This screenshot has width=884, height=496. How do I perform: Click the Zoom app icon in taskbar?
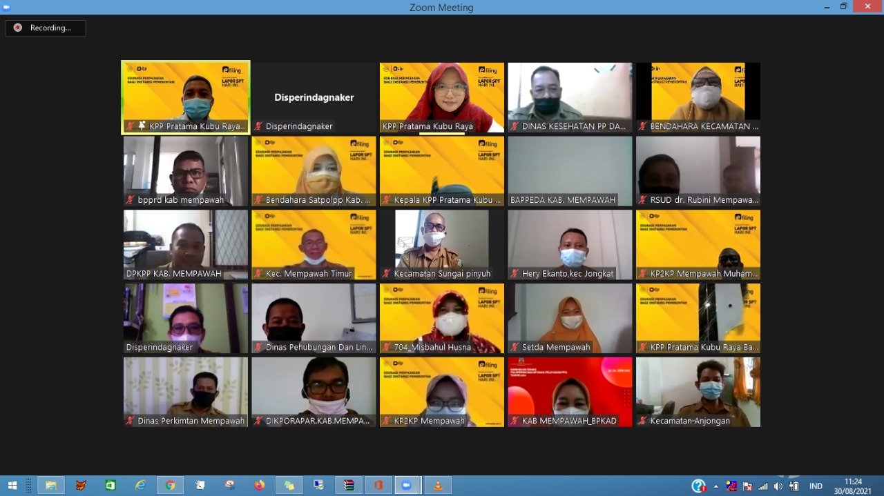(x=407, y=486)
